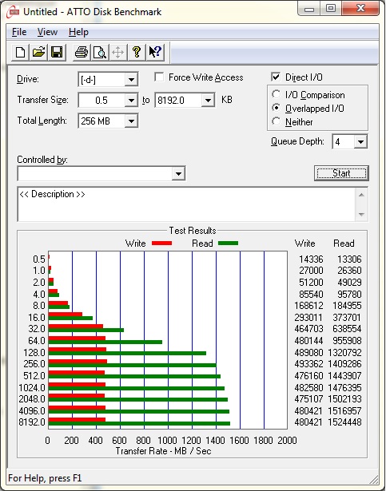
Task: Minimize the ATTO Disk Benchmark window
Action: point(308,9)
